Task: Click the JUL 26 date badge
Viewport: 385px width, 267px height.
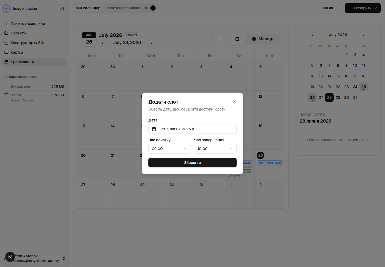Action: click(x=89, y=39)
